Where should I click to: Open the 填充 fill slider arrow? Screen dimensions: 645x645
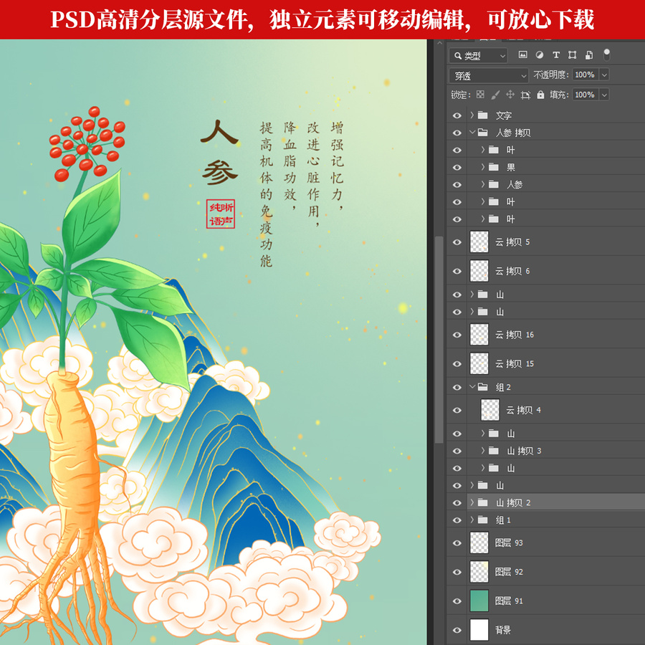604,95
